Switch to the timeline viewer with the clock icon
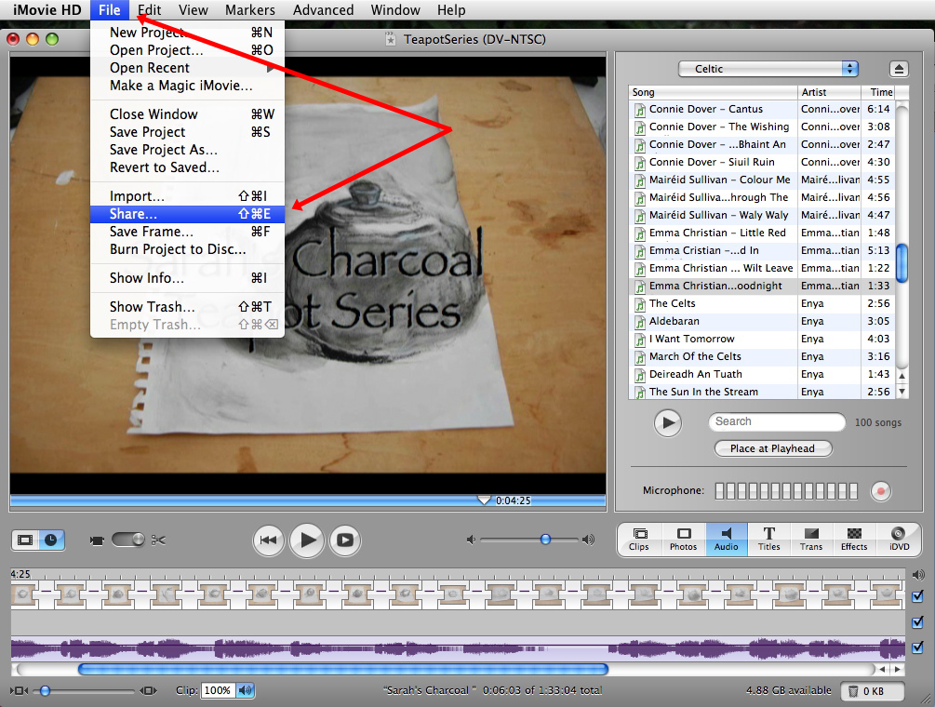The image size is (935, 707). (x=51, y=540)
